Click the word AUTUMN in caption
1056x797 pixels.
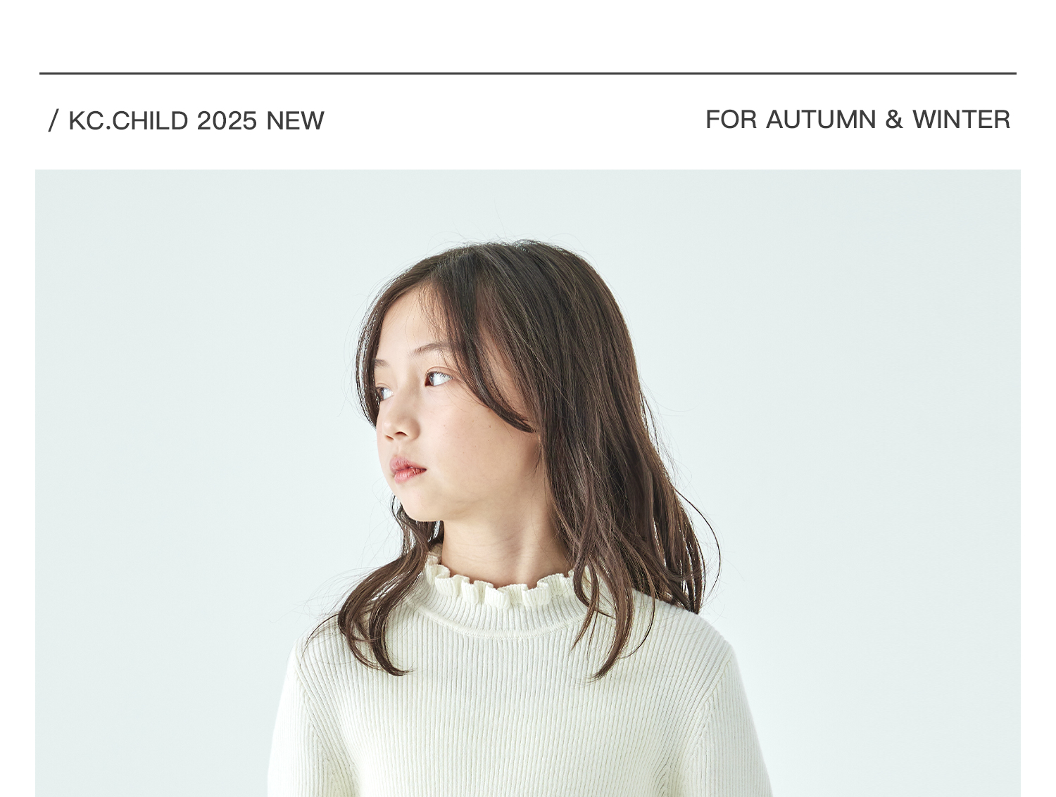(821, 120)
